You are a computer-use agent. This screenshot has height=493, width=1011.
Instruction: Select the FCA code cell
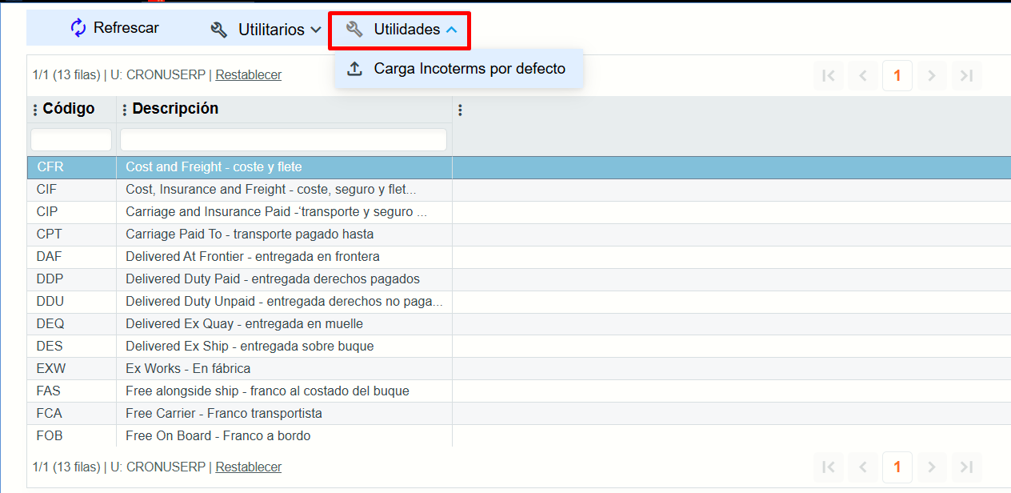coord(72,414)
